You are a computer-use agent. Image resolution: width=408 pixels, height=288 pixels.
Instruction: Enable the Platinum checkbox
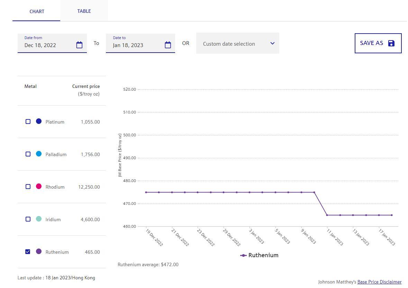pyautogui.click(x=28, y=121)
